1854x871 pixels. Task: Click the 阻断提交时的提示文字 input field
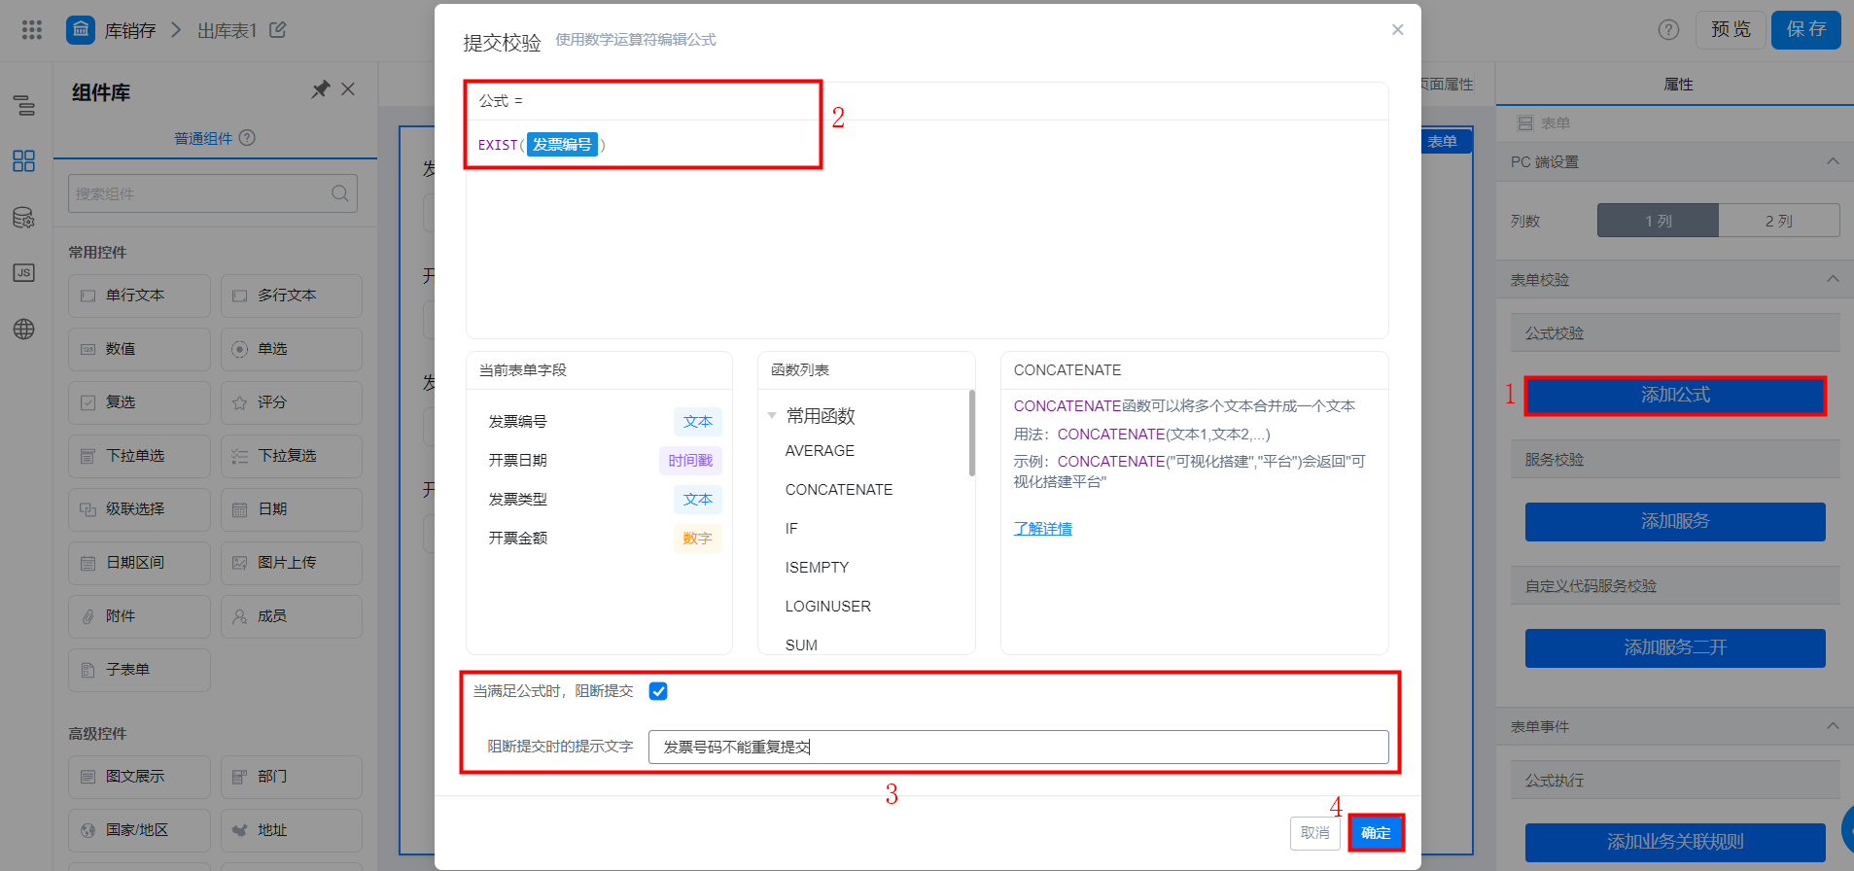(1018, 747)
